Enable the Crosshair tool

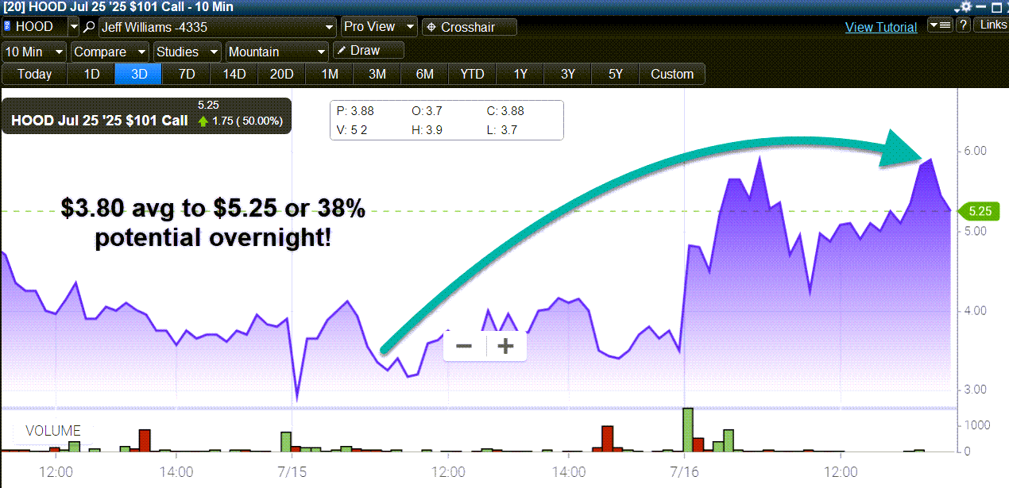(469, 27)
